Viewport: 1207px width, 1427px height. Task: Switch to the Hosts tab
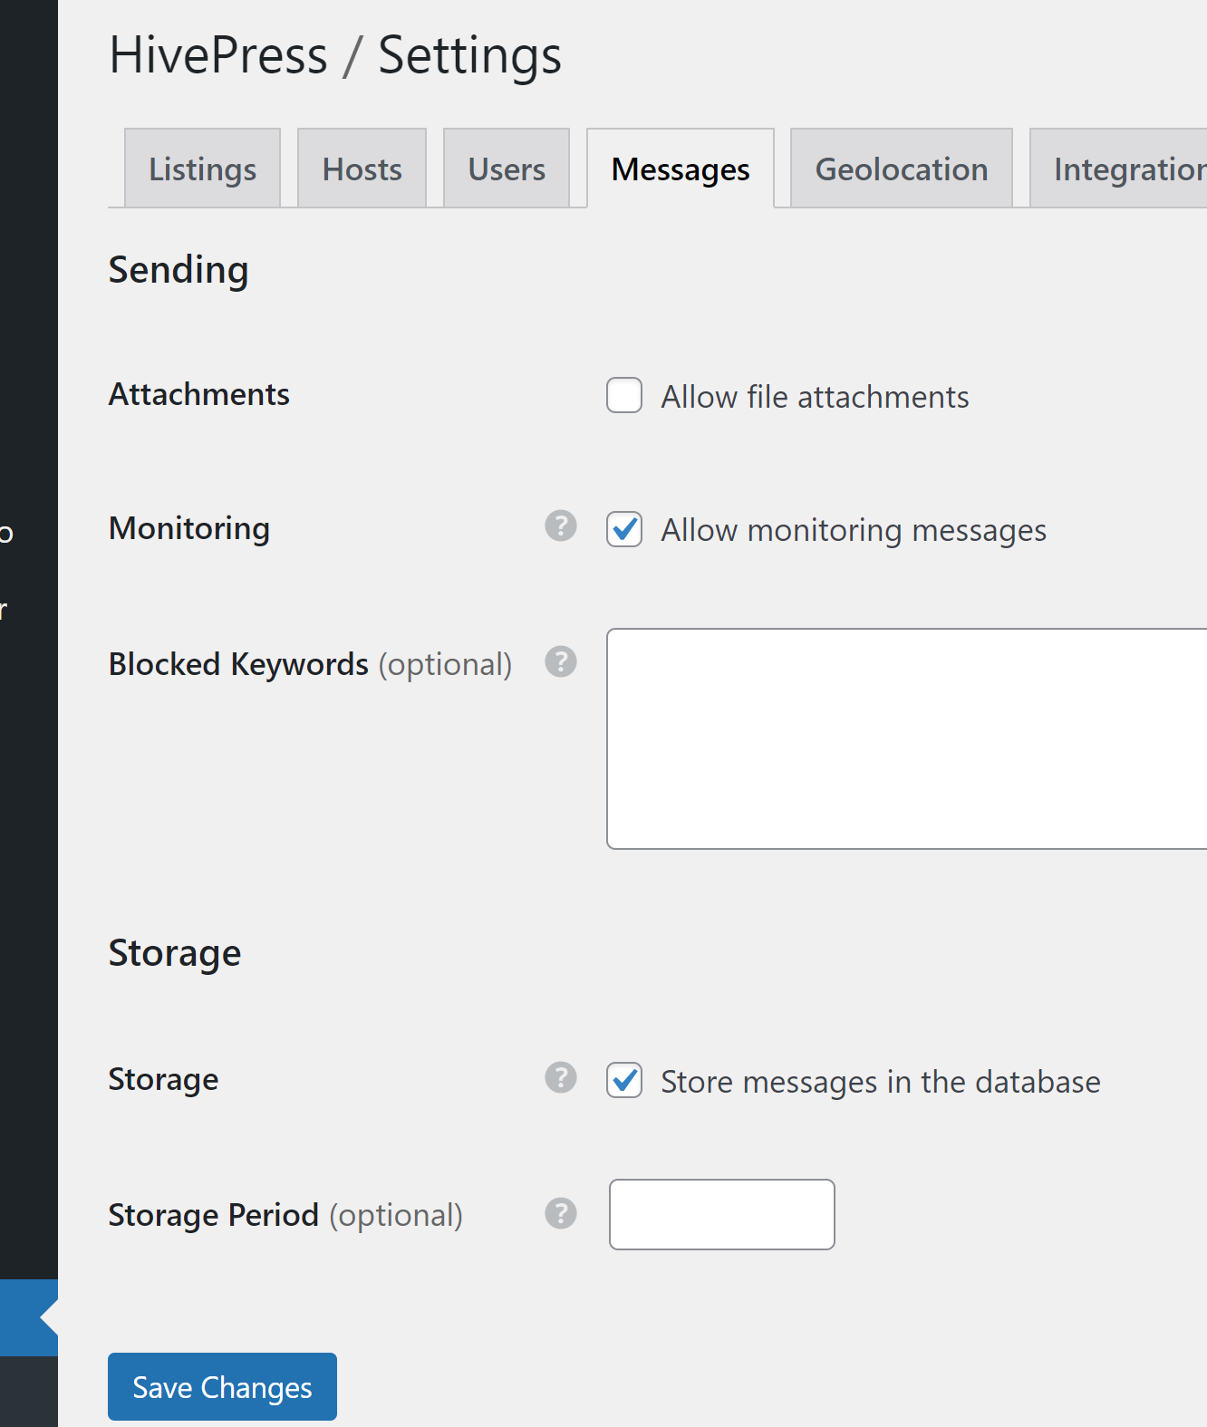coord(362,169)
